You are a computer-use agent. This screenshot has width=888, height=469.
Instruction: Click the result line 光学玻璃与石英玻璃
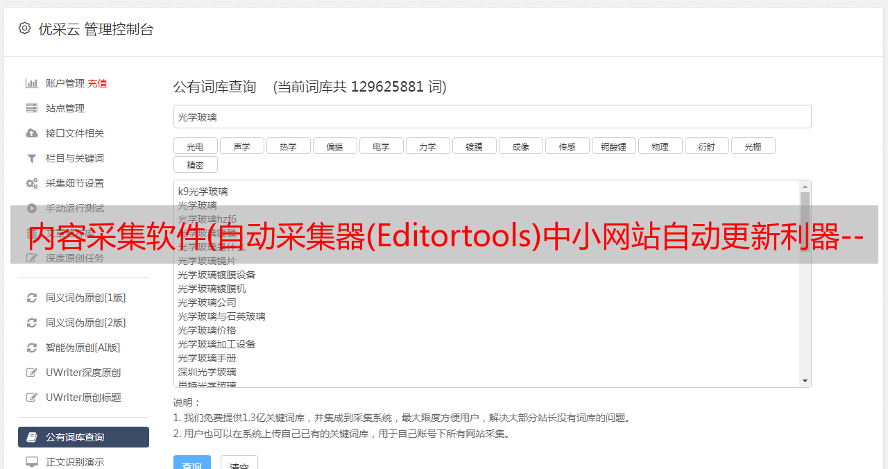click(x=221, y=316)
